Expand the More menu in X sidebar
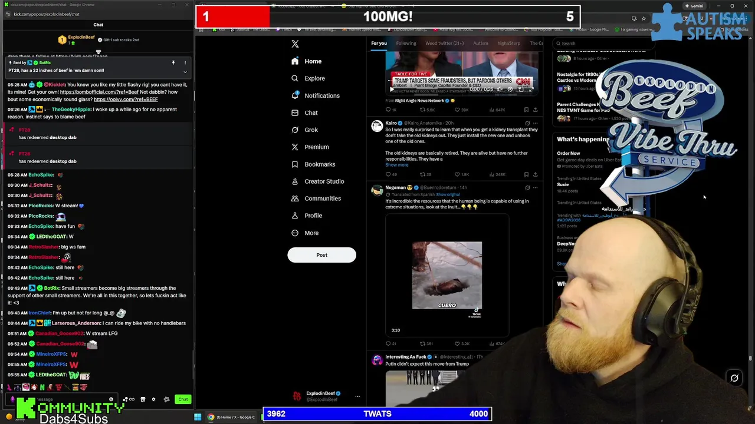Image resolution: width=755 pixels, height=424 pixels. (x=304, y=233)
